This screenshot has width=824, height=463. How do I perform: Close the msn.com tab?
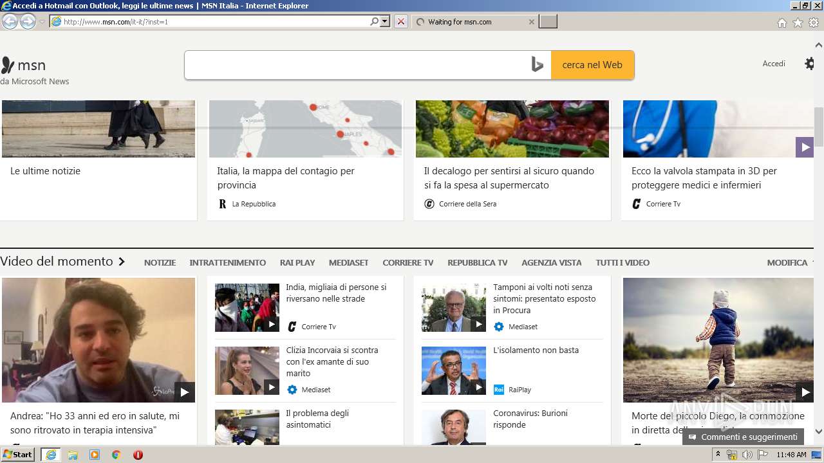531,21
